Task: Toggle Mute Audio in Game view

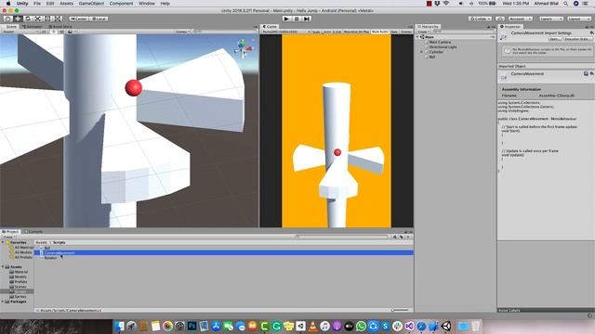Action: click(x=380, y=32)
